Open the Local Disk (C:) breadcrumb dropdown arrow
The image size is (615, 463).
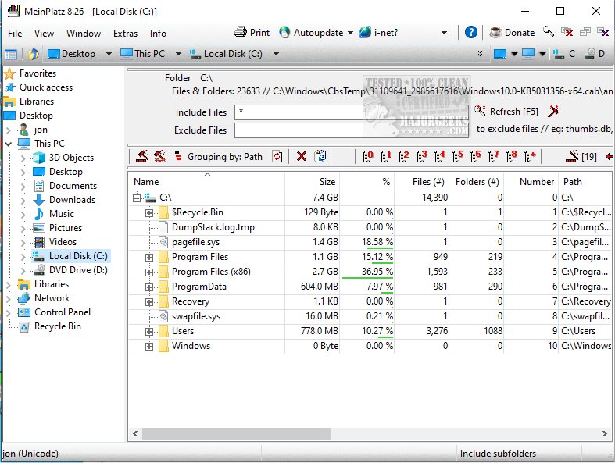[x=276, y=54]
